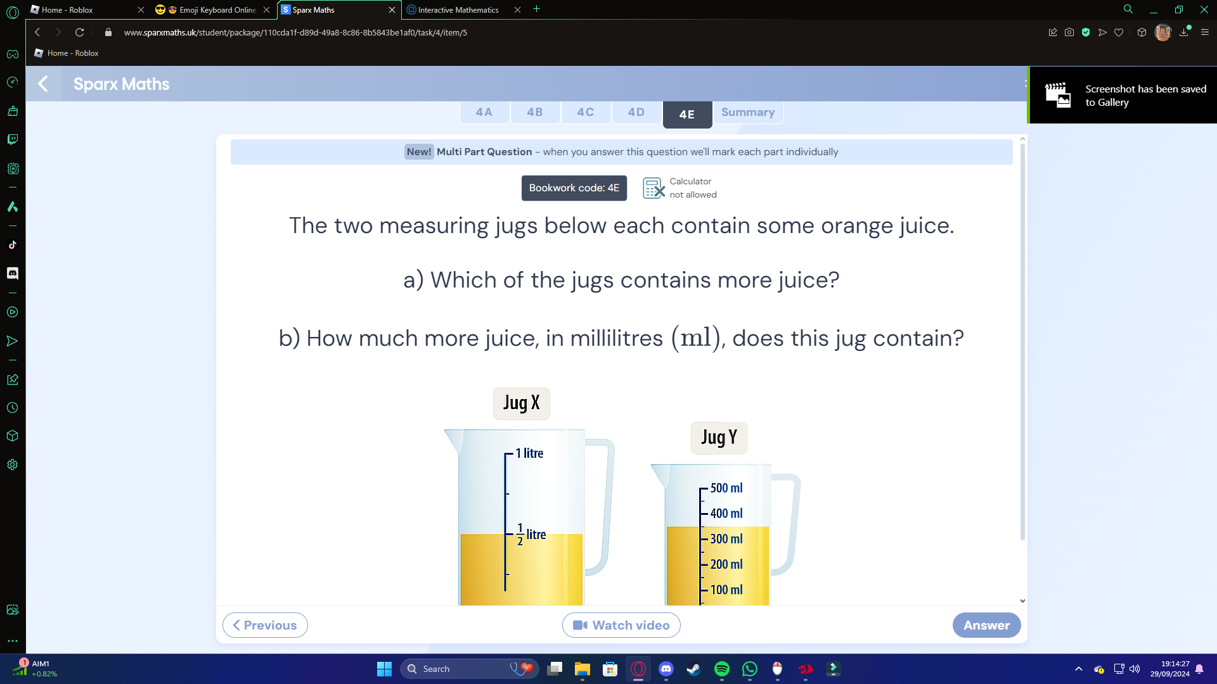Viewport: 1217px width, 684px height.
Task: Click the scroll down arrow of question panel
Action: [x=1022, y=600]
